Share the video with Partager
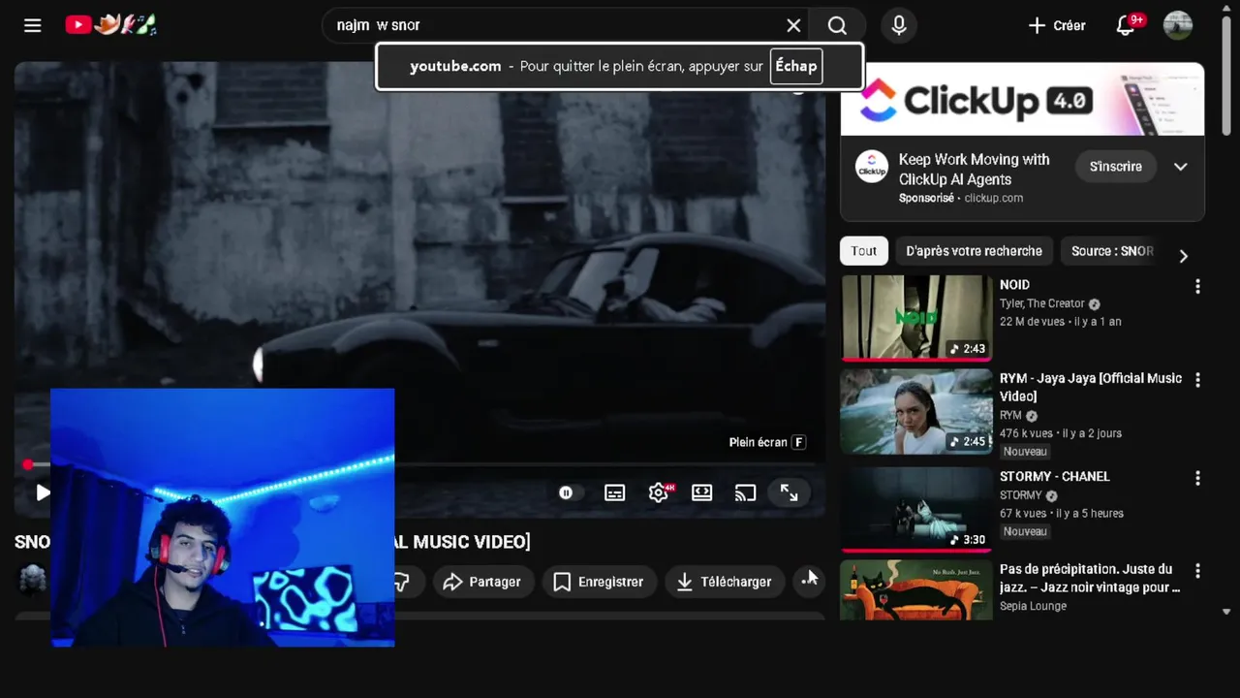This screenshot has width=1240, height=698. (x=482, y=582)
